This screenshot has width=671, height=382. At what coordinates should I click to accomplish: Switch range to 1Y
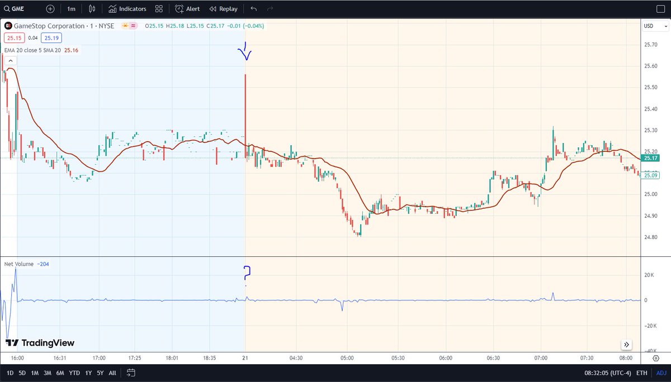point(87,373)
